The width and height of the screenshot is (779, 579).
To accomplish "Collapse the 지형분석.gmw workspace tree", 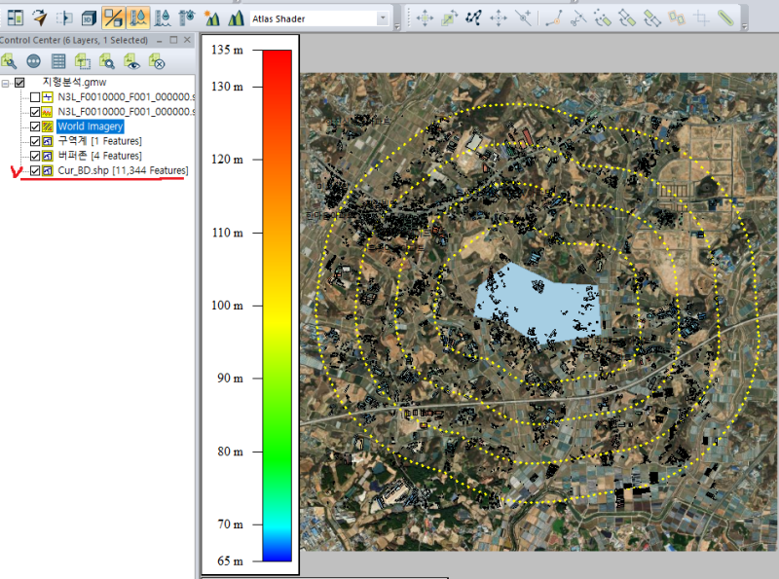I will (x=6, y=83).
